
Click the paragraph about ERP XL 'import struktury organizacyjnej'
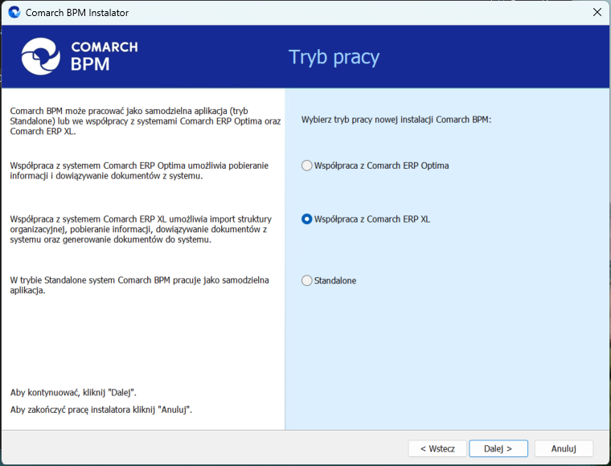coord(141,229)
